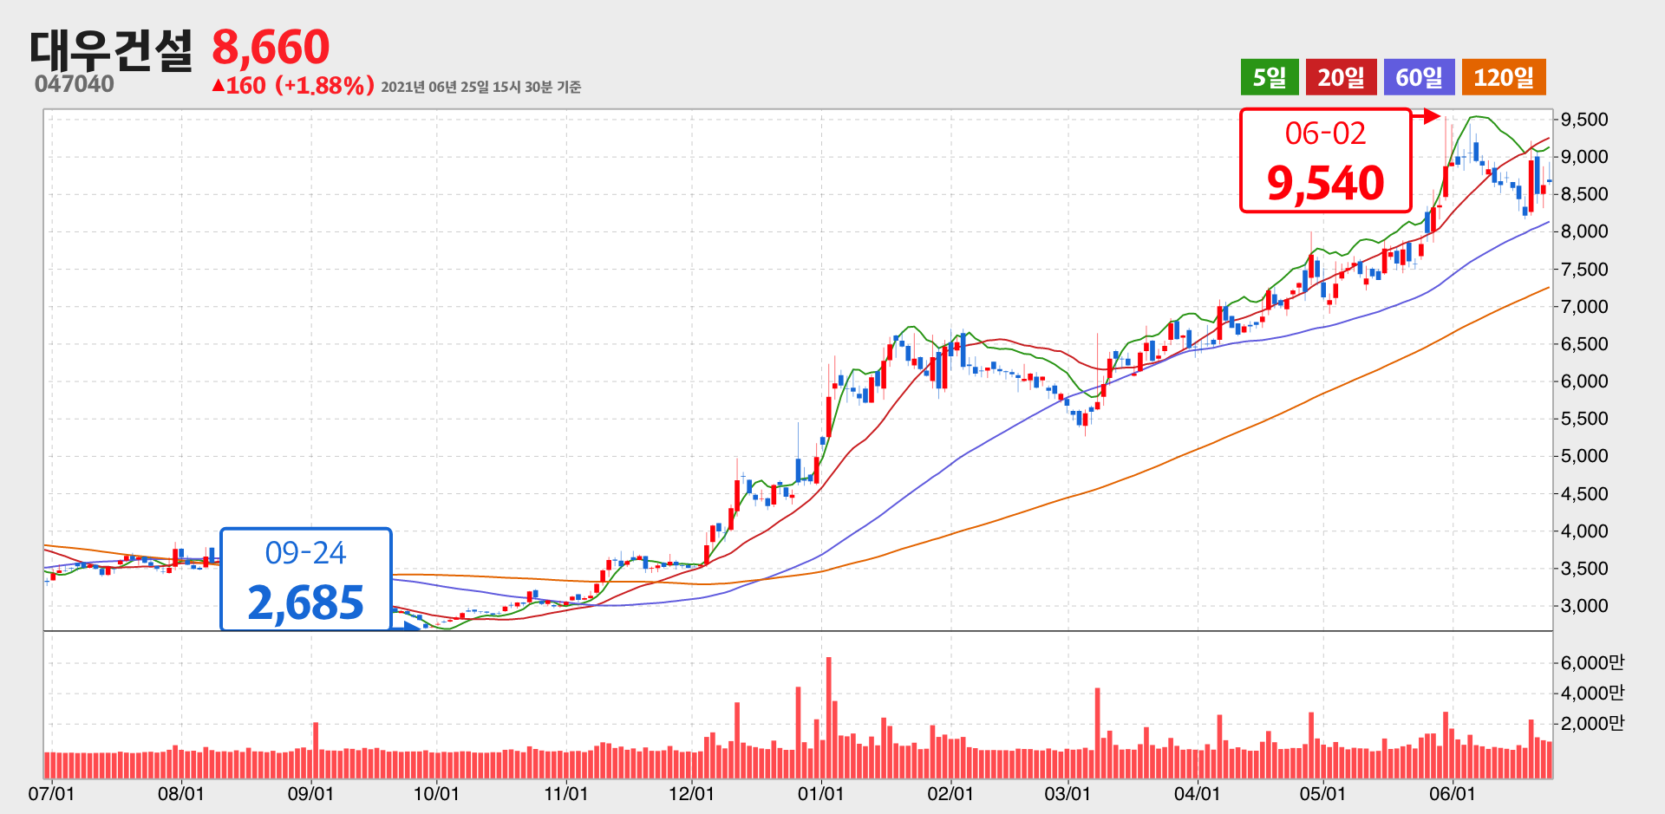Click the 3,000 price axis label
The width and height of the screenshot is (1665, 814).
click(x=1584, y=606)
